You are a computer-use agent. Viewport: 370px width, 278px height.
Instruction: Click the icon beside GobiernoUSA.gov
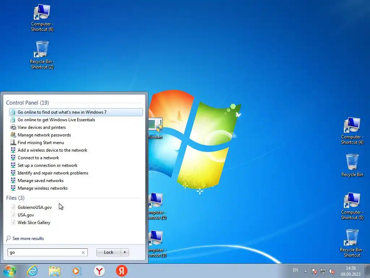pyautogui.click(x=13, y=207)
